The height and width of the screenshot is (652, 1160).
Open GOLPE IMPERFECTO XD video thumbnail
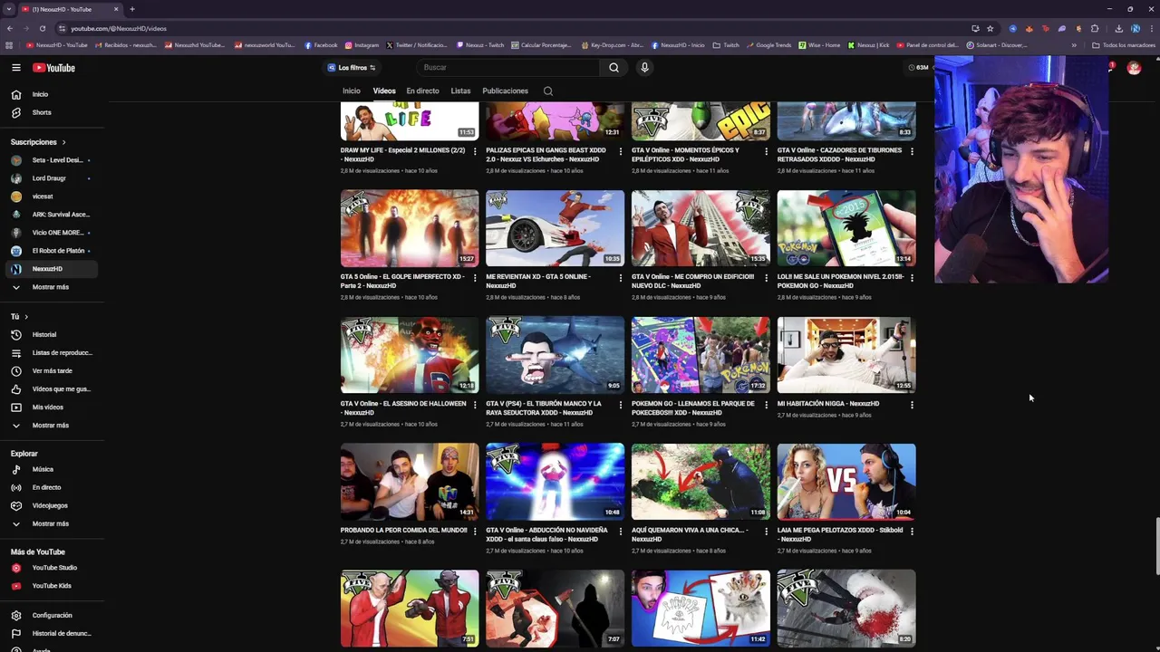coord(410,228)
